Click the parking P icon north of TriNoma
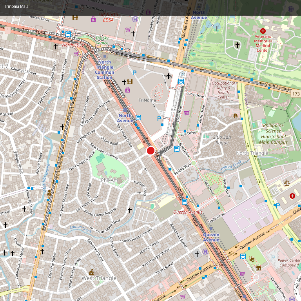 coord(134,73)
